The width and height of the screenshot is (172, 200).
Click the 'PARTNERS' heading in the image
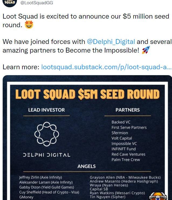[128, 110]
